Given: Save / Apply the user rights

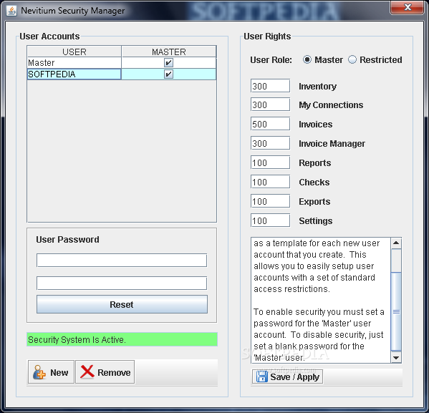Looking at the screenshot, I should click(287, 376).
